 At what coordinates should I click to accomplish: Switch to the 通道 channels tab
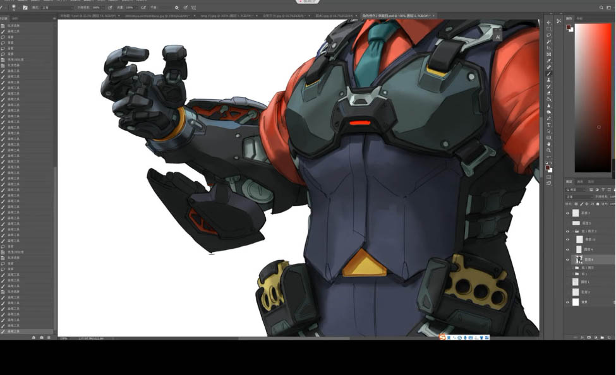580,182
